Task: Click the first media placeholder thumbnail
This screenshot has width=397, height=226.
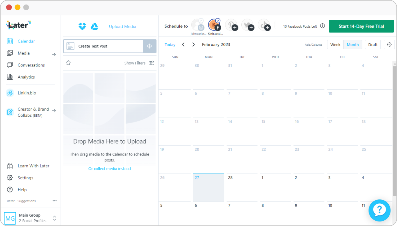Action: 78,88
